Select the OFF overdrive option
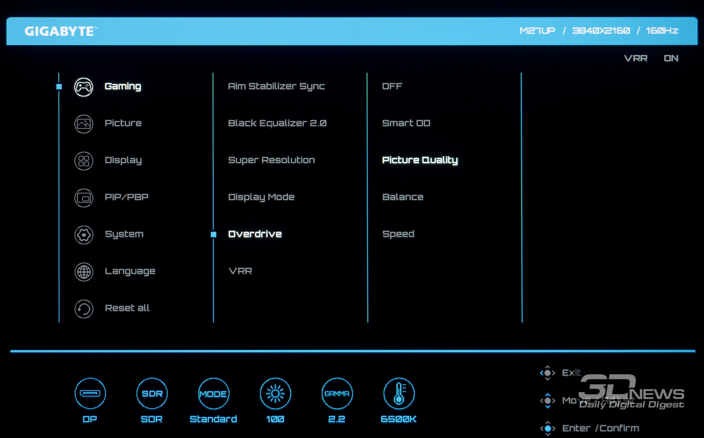Viewport: 704px width, 438px height. [392, 86]
